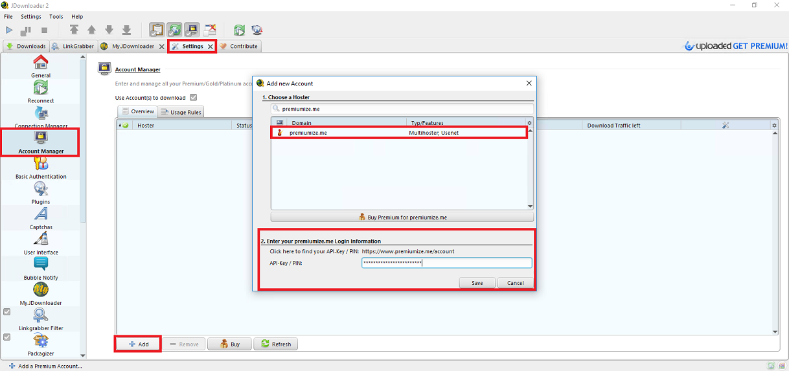Screen dimensions: 789x371
Task: Toggle automatic reconnect toolbar icon
Action: 174,30
